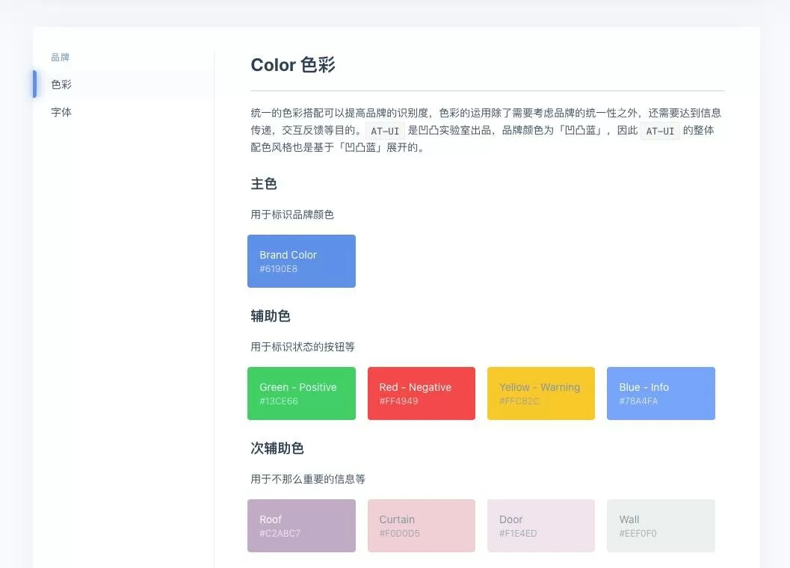This screenshot has width=790, height=568.
Task: Select the Curtain #F0D0D5 swatch
Action: point(422,525)
